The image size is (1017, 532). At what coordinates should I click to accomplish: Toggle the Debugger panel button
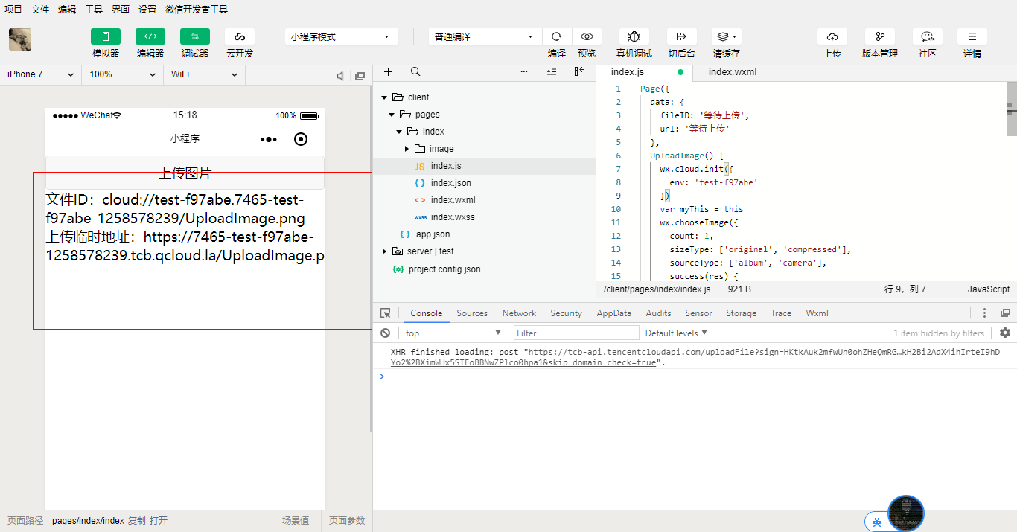pos(194,36)
